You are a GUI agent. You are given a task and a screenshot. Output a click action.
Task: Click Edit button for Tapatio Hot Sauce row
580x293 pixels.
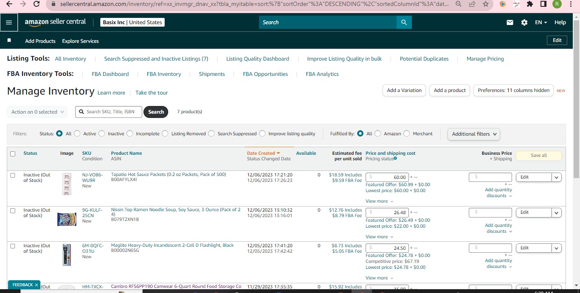click(534, 177)
